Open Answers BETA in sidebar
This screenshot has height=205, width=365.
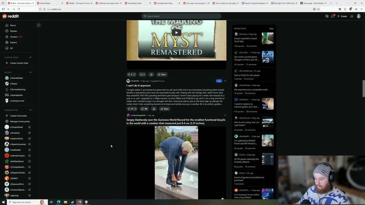pos(16,37)
